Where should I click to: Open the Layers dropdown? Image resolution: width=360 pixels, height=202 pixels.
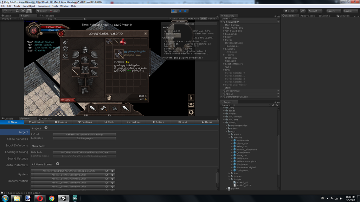(x=333, y=11)
